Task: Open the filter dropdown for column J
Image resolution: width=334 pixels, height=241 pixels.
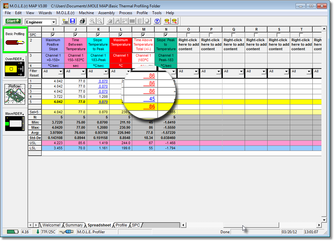Action: click(x=83, y=71)
